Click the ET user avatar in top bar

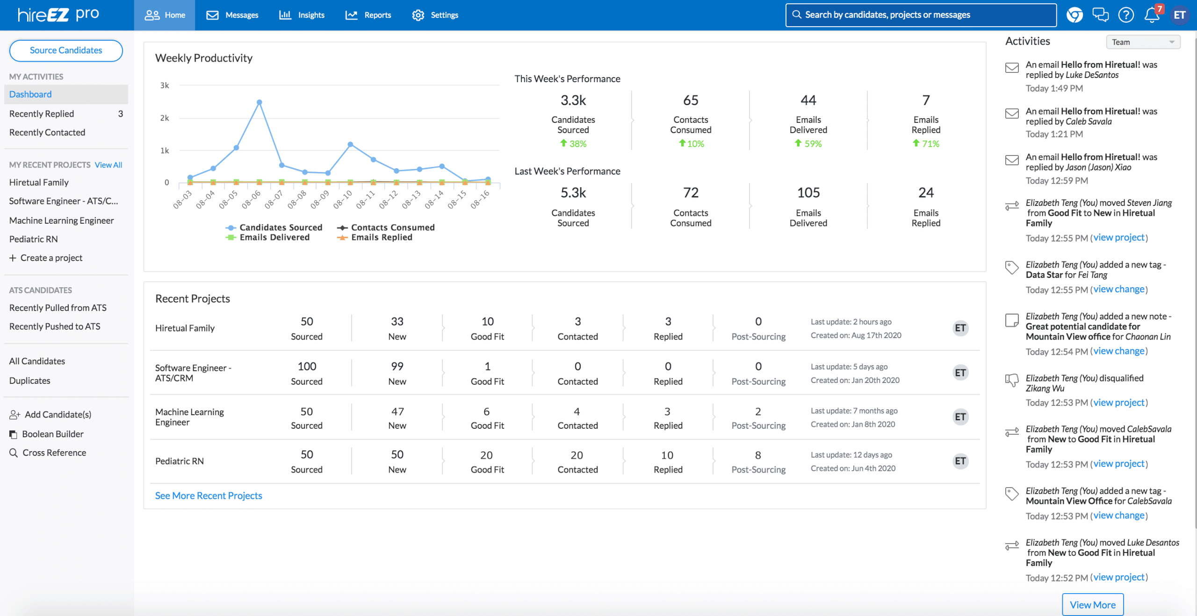tap(1179, 15)
